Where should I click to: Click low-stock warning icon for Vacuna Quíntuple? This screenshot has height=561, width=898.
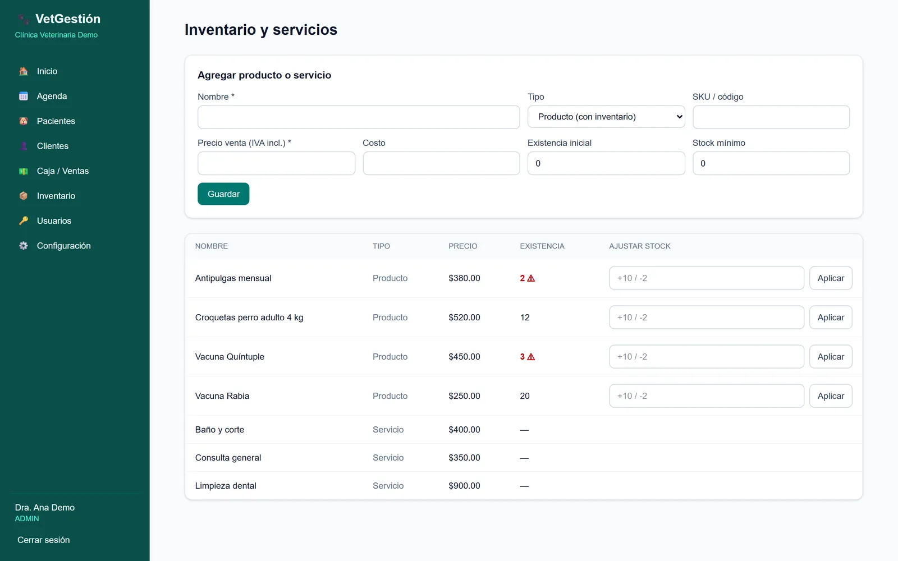tap(531, 357)
